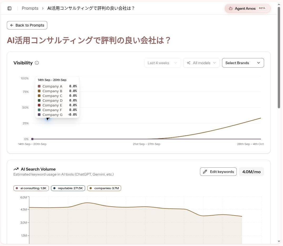Click the Select Brands chevron arrow

[x=259, y=63]
